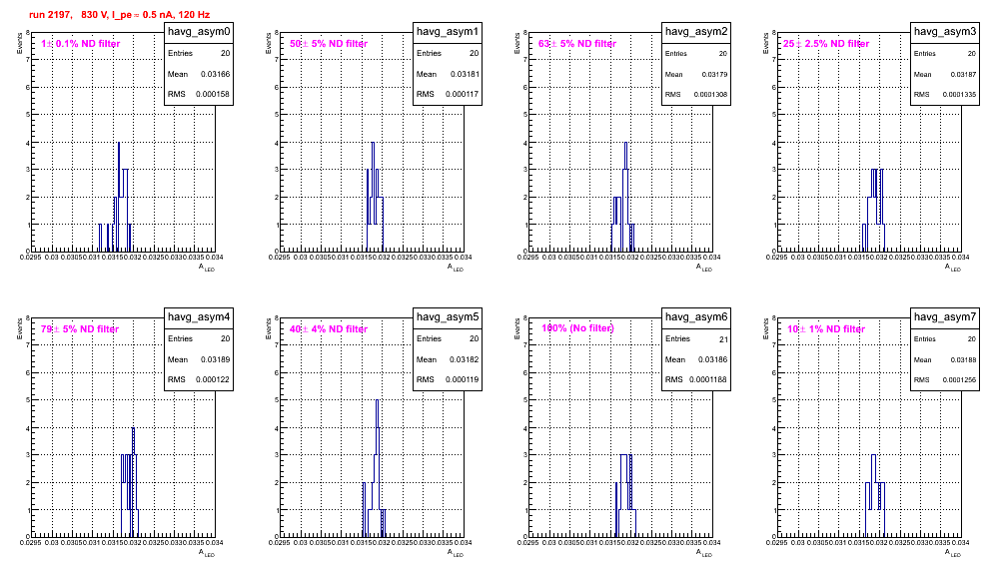This screenshot has width=995, height=571.
Task: Click Mean value 0.03187 in havg_asym3
Action: (963, 74)
